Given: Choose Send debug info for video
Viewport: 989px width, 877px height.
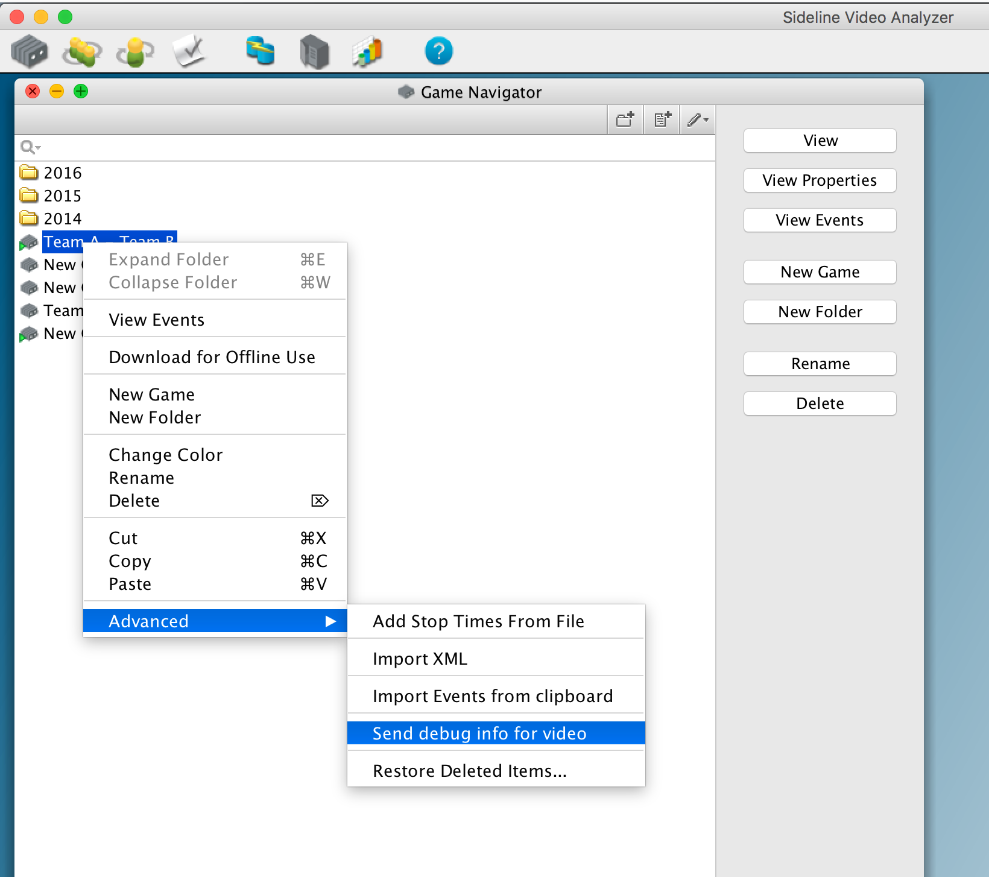Looking at the screenshot, I should pos(496,733).
